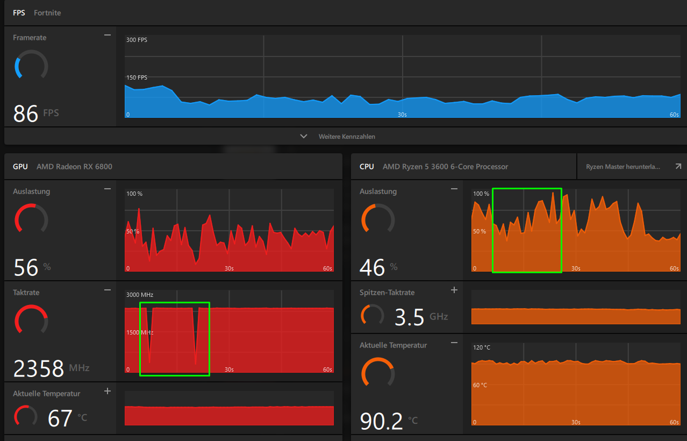The image size is (687, 441).
Task: Collapse the Framerate graph with its minus icon
Action: pyautogui.click(x=108, y=35)
